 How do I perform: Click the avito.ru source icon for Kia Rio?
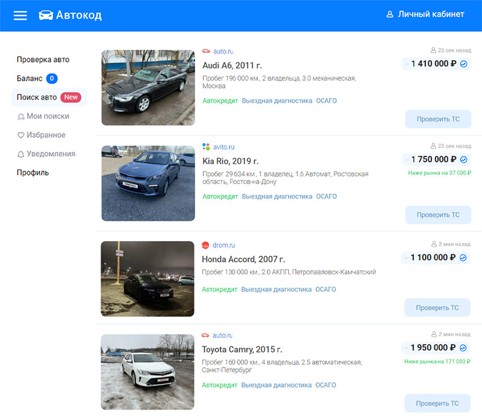click(x=206, y=147)
